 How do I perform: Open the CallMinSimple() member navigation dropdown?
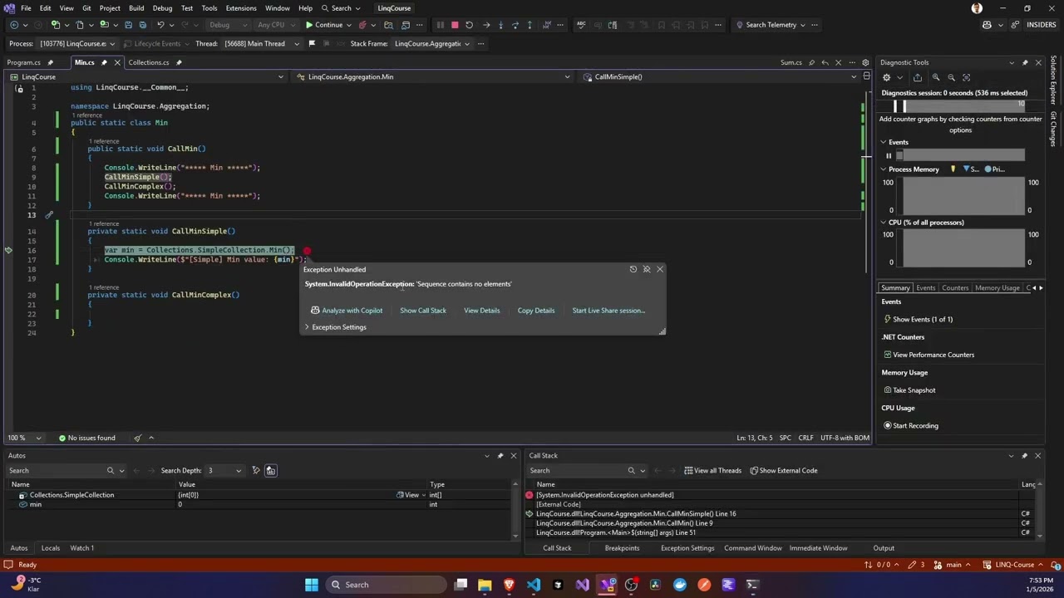721,76
